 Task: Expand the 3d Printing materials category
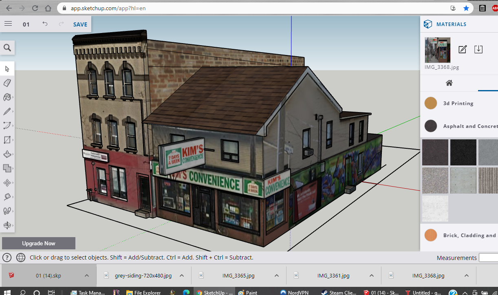click(459, 103)
